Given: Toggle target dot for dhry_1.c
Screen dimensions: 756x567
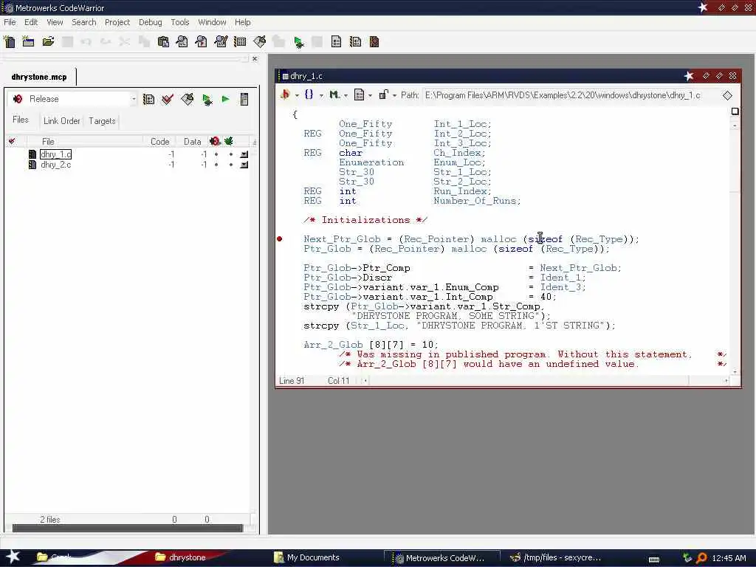Looking at the screenshot, I should pos(216,154).
